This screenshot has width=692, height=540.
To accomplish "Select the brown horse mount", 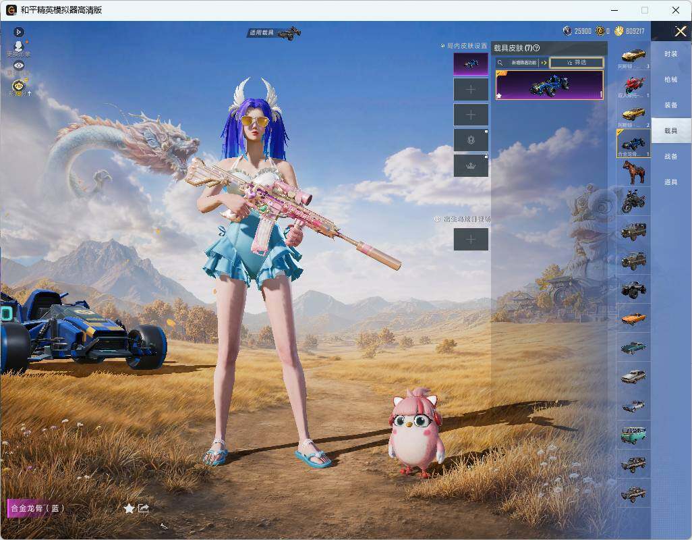I will point(633,172).
